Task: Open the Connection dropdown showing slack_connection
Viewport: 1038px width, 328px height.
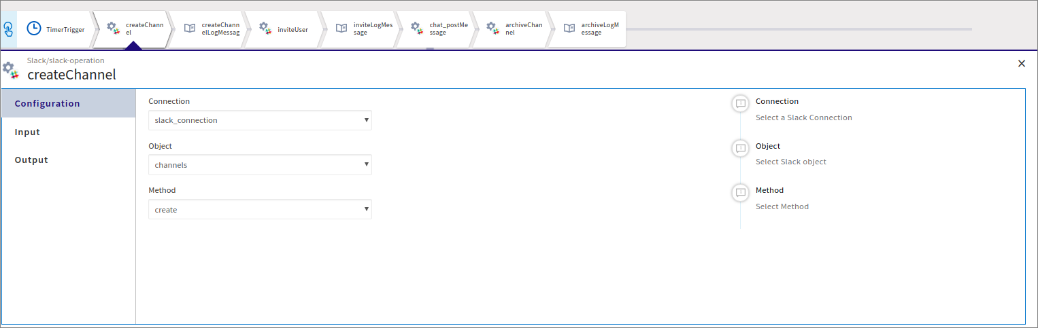Action: [260, 120]
